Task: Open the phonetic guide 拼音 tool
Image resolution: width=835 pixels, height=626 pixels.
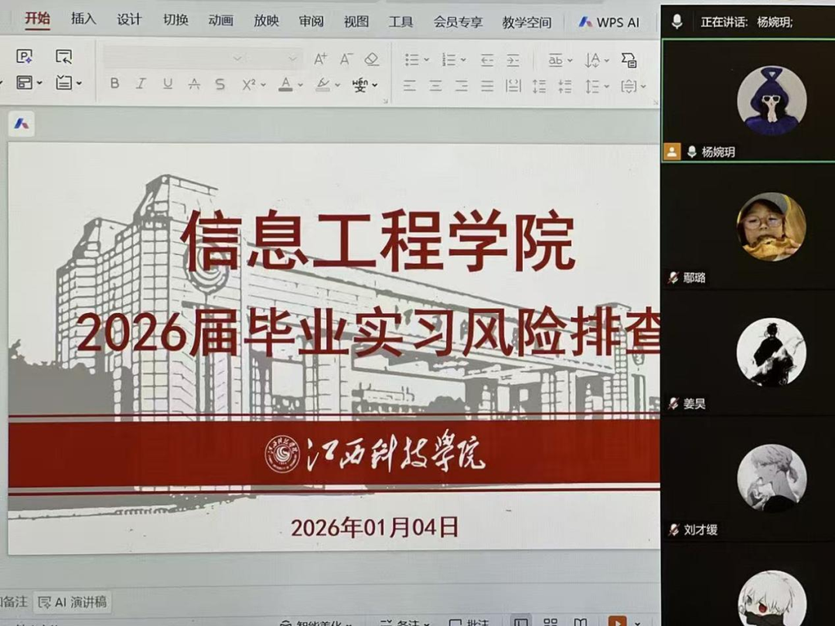Action: (360, 85)
